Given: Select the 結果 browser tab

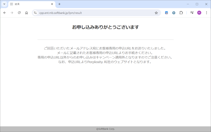Looking at the screenshot, I should (x=32, y=4).
